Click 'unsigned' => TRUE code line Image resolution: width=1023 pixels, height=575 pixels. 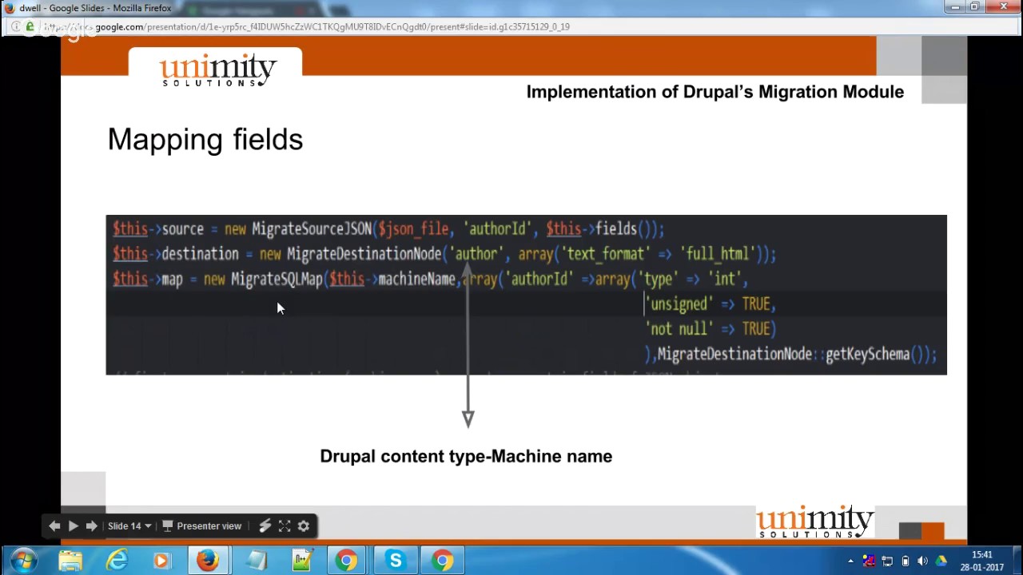tap(711, 304)
